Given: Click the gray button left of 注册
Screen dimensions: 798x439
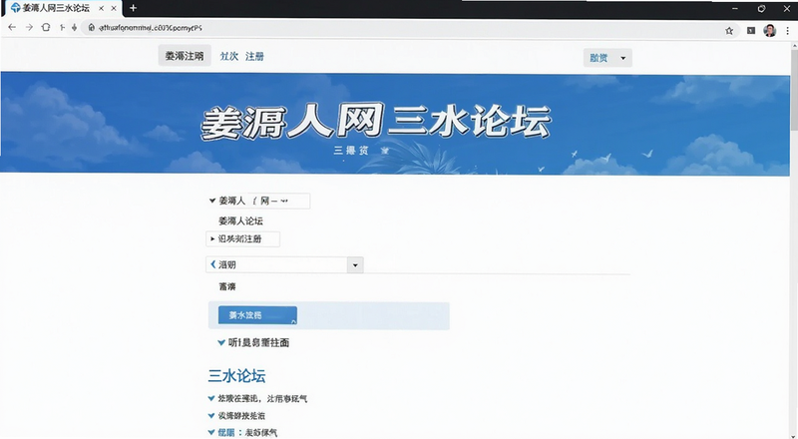Looking at the screenshot, I should coord(185,56).
